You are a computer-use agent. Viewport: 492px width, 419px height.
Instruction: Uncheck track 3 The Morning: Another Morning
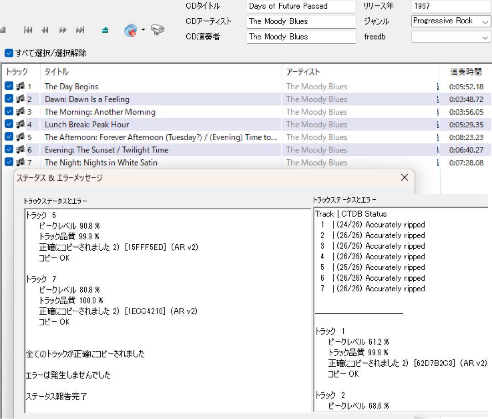pyautogui.click(x=9, y=111)
